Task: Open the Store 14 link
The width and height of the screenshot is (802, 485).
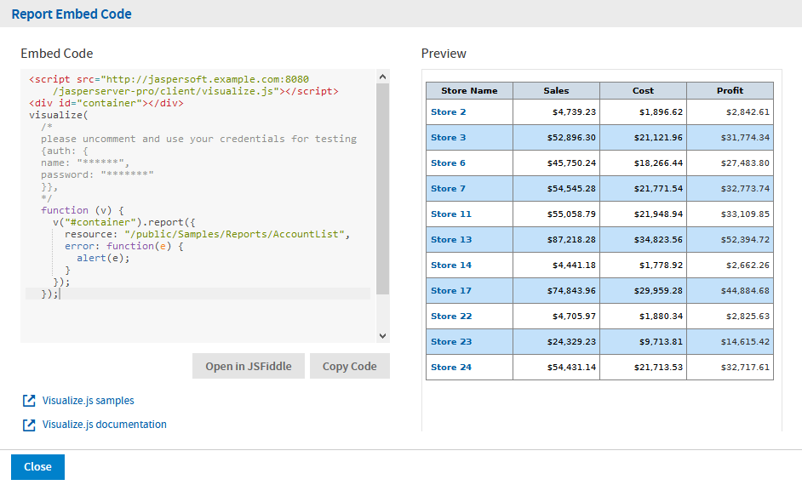Action: click(451, 265)
